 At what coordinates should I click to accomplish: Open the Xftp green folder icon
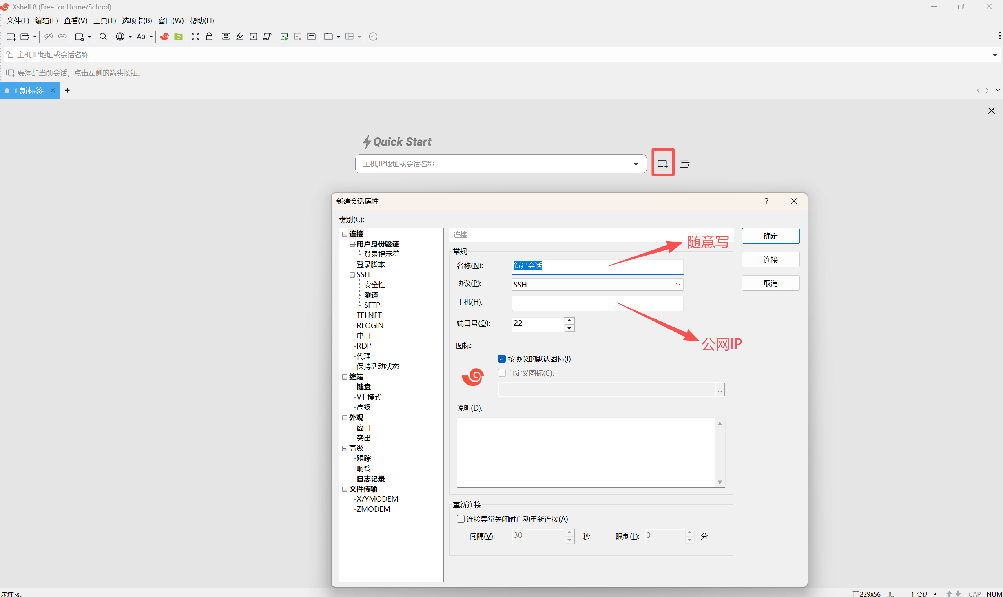pyautogui.click(x=179, y=37)
